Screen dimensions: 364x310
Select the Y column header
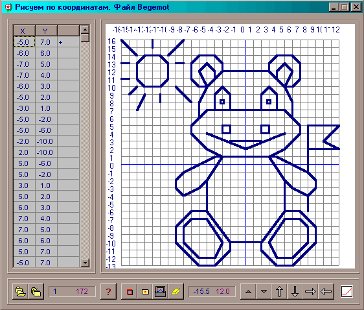[46, 30]
